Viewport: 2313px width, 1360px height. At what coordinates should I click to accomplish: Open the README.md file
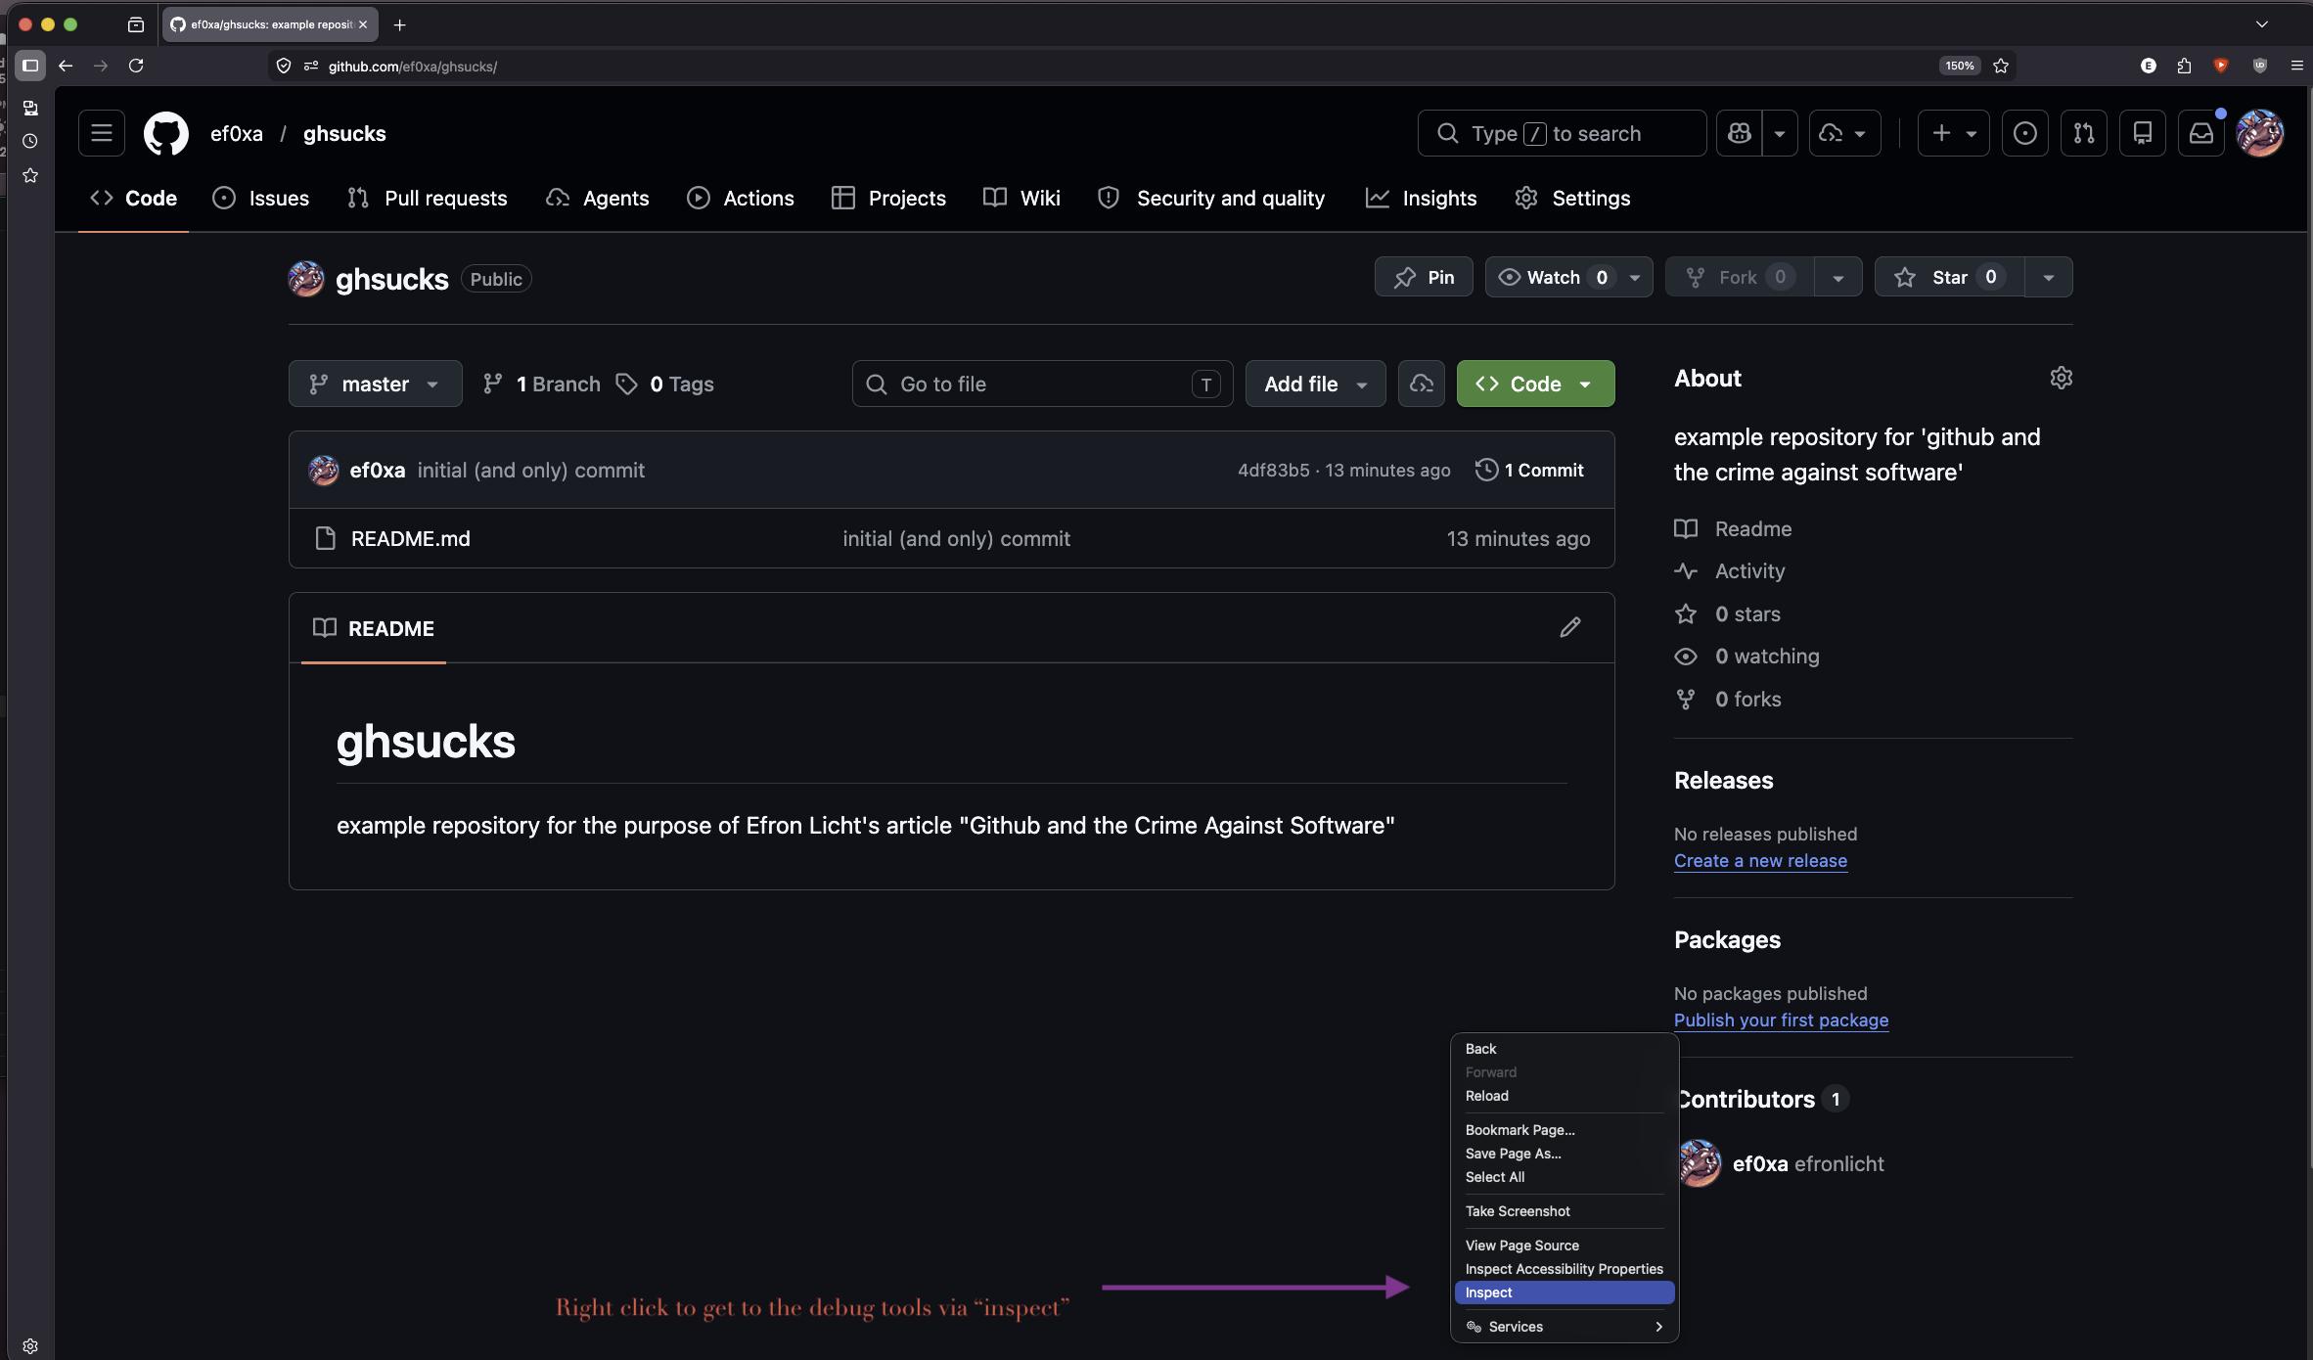[411, 539]
